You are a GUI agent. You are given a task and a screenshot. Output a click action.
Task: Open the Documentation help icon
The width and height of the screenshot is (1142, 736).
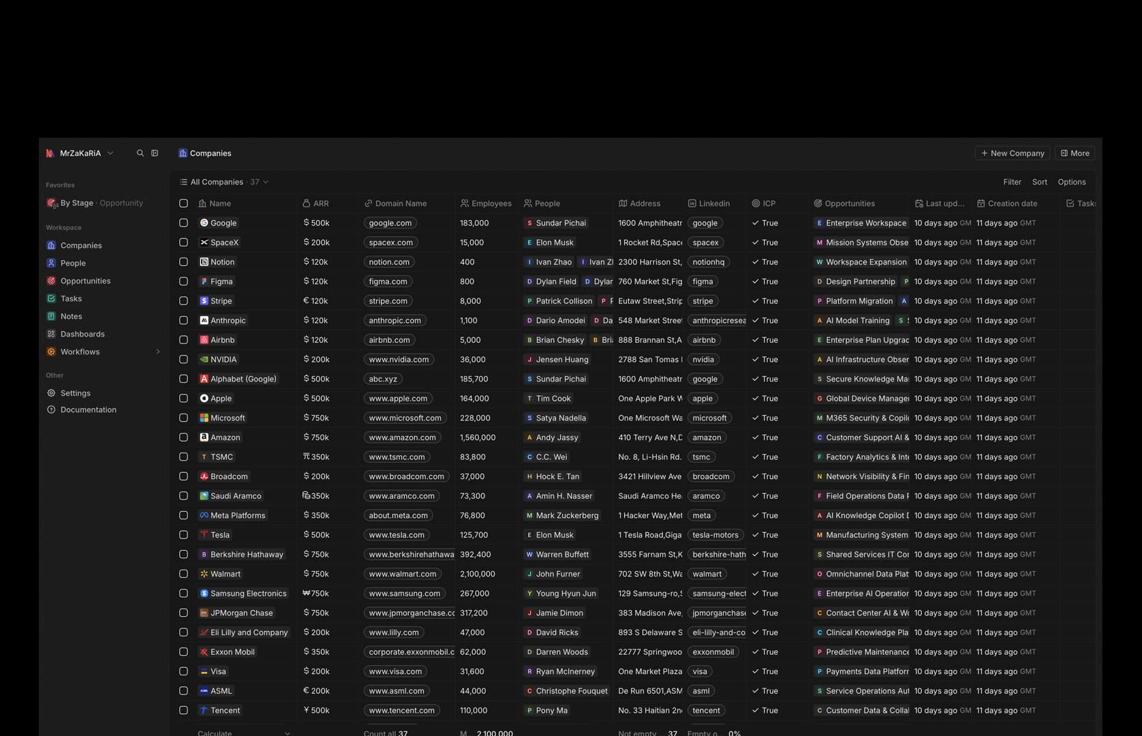click(51, 410)
